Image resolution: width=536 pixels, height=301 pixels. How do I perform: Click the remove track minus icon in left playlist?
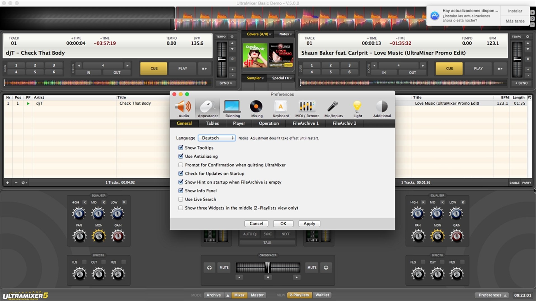(x=16, y=183)
